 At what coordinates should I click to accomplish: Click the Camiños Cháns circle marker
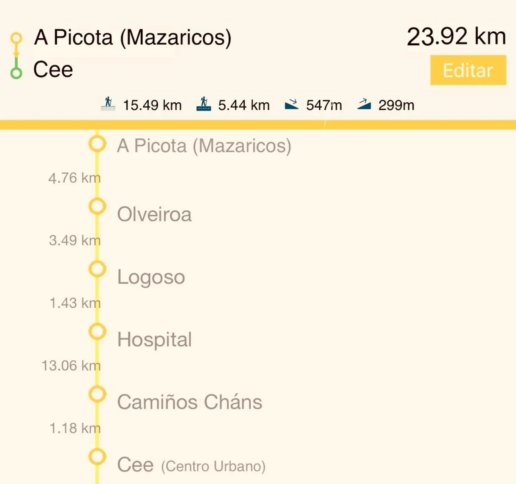point(97,394)
